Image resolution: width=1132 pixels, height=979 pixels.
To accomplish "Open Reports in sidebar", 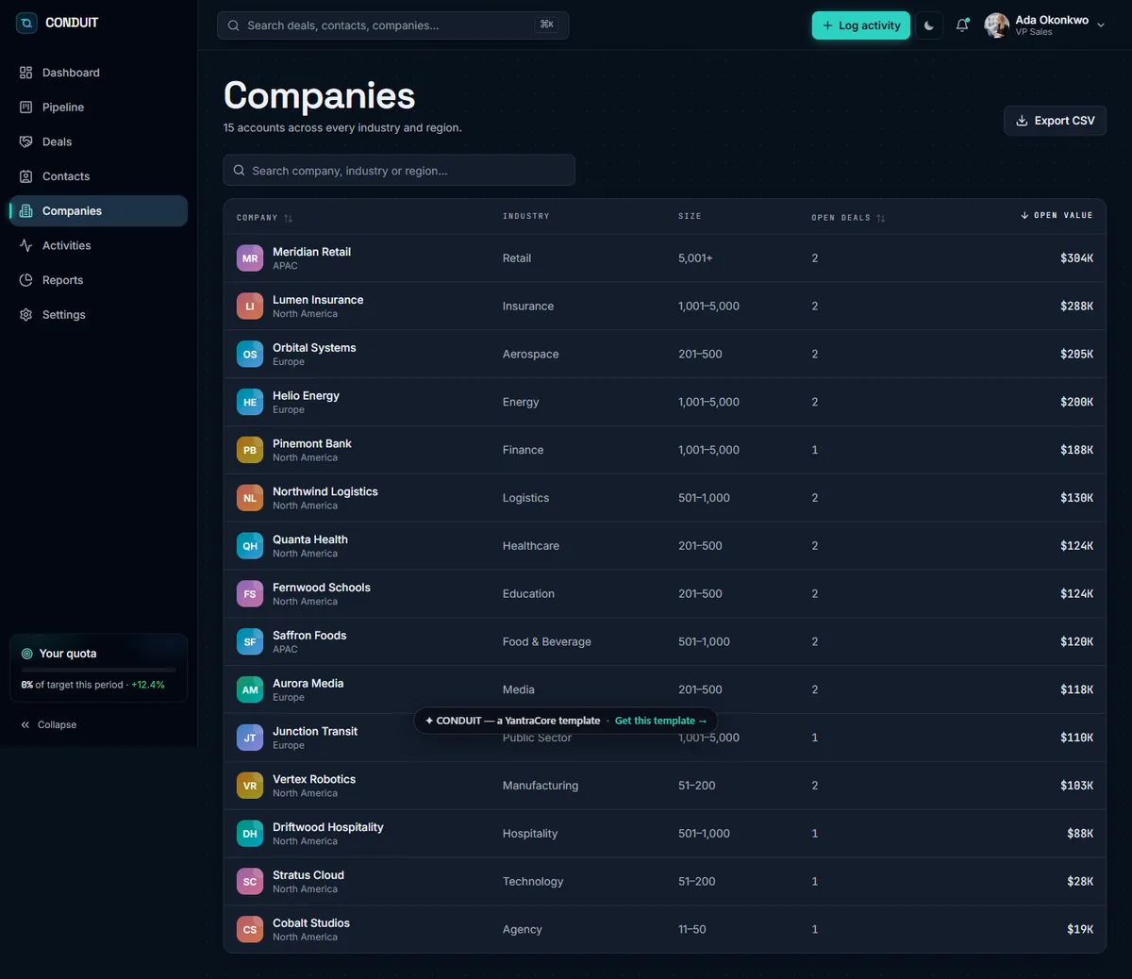I will 98,280.
